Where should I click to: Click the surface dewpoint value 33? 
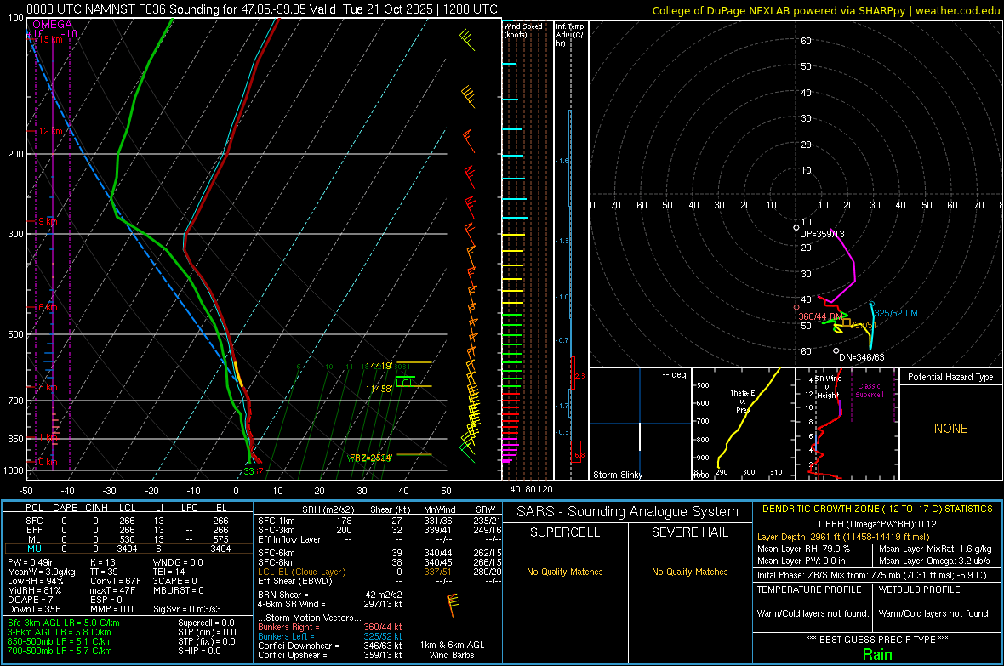(x=248, y=471)
